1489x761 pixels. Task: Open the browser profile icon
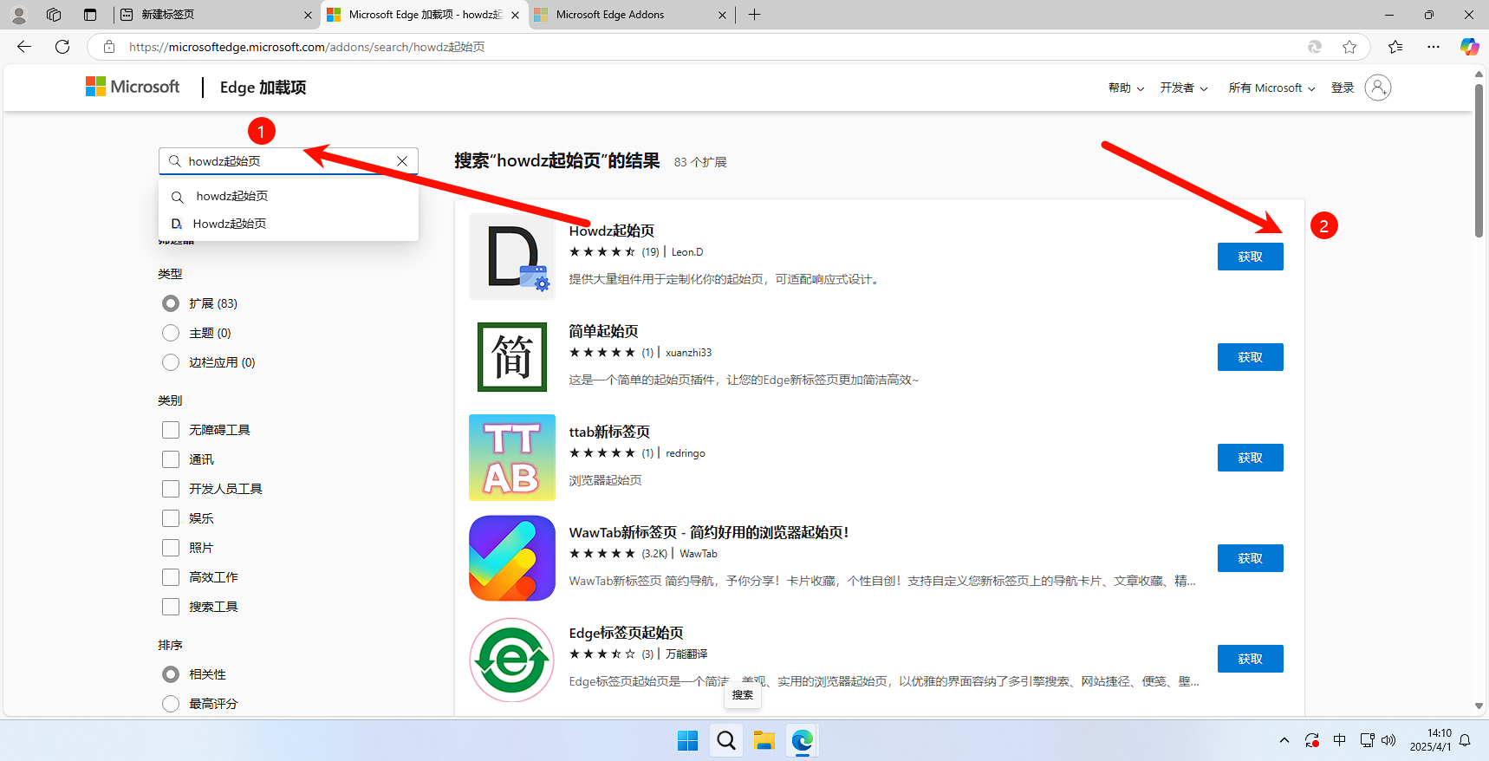click(x=19, y=15)
